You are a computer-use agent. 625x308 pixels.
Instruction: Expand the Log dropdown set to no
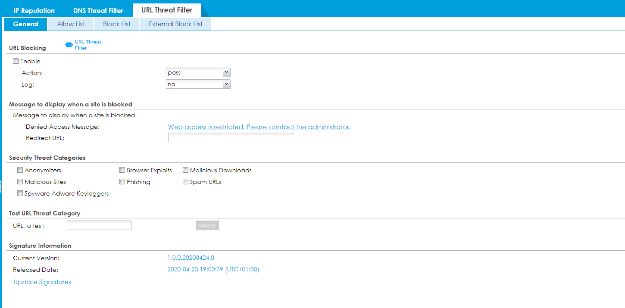[226, 84]
